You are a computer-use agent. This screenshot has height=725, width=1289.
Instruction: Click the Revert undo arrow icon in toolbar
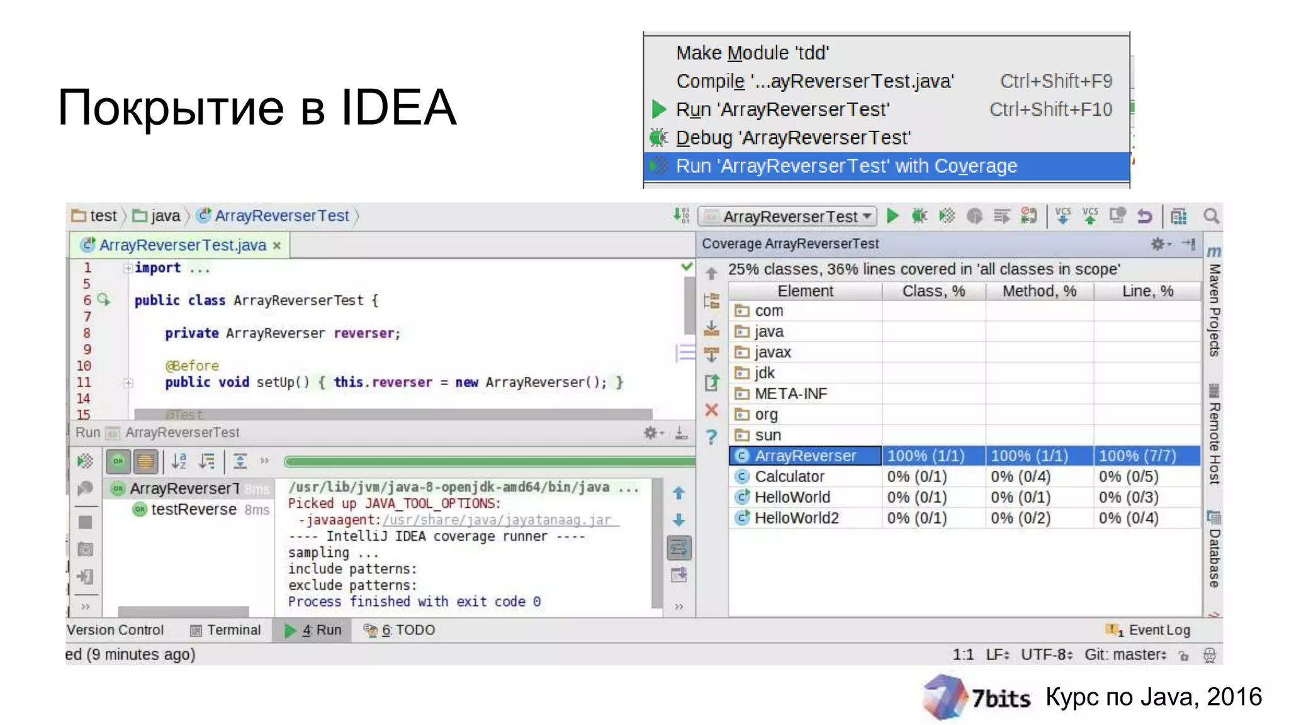[x=1144, y=216]
